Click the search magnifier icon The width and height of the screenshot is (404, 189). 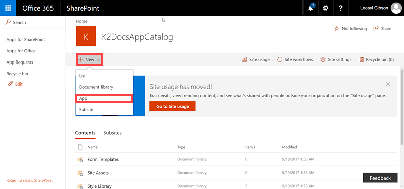[x=8, y=22]
